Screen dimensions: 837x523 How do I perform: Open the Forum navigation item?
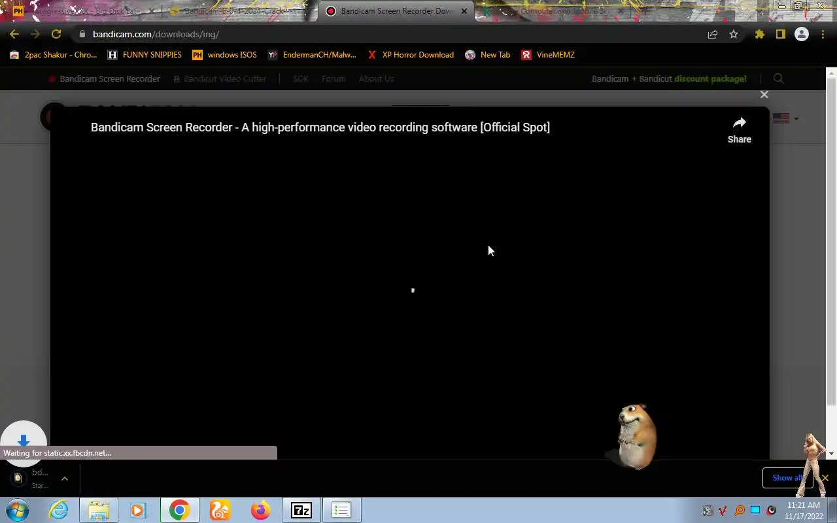[333, 78]
